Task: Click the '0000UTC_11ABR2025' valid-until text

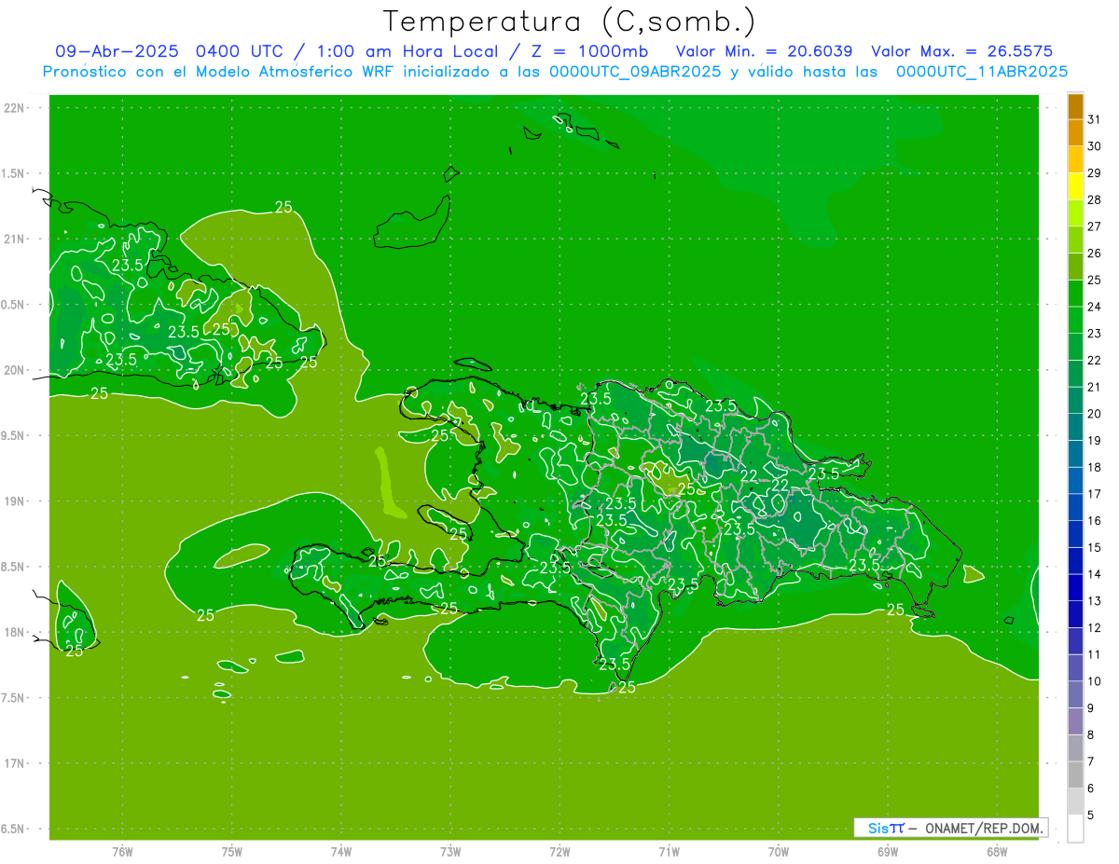Action: point(982,71)
